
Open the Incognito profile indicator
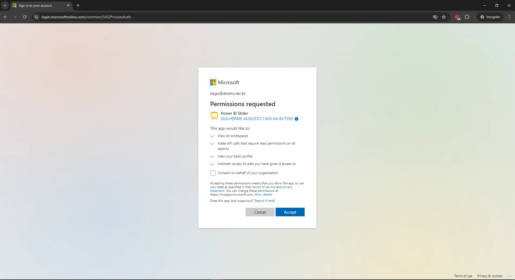click(490, 17)
